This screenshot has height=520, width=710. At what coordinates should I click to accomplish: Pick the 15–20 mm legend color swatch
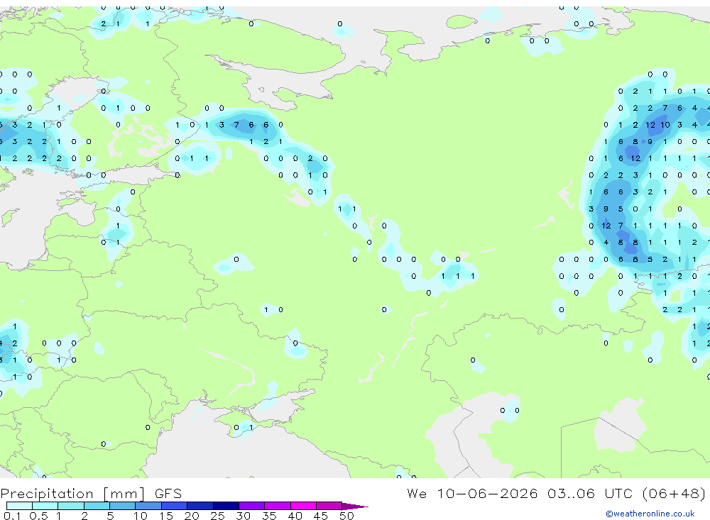pos(174,506)
